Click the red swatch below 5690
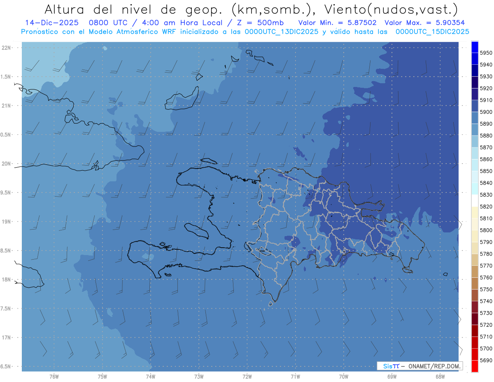This screenshot has height=382, width=494. 475,366
